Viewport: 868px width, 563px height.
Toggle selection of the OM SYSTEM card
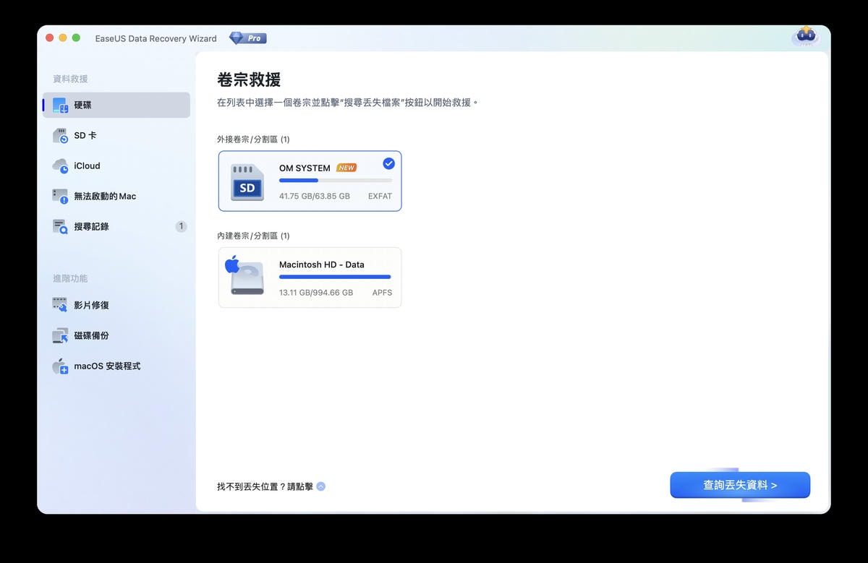pos(310,181)
